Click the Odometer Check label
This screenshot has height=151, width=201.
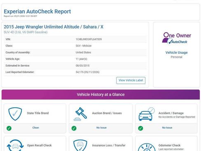pos(169,145)
